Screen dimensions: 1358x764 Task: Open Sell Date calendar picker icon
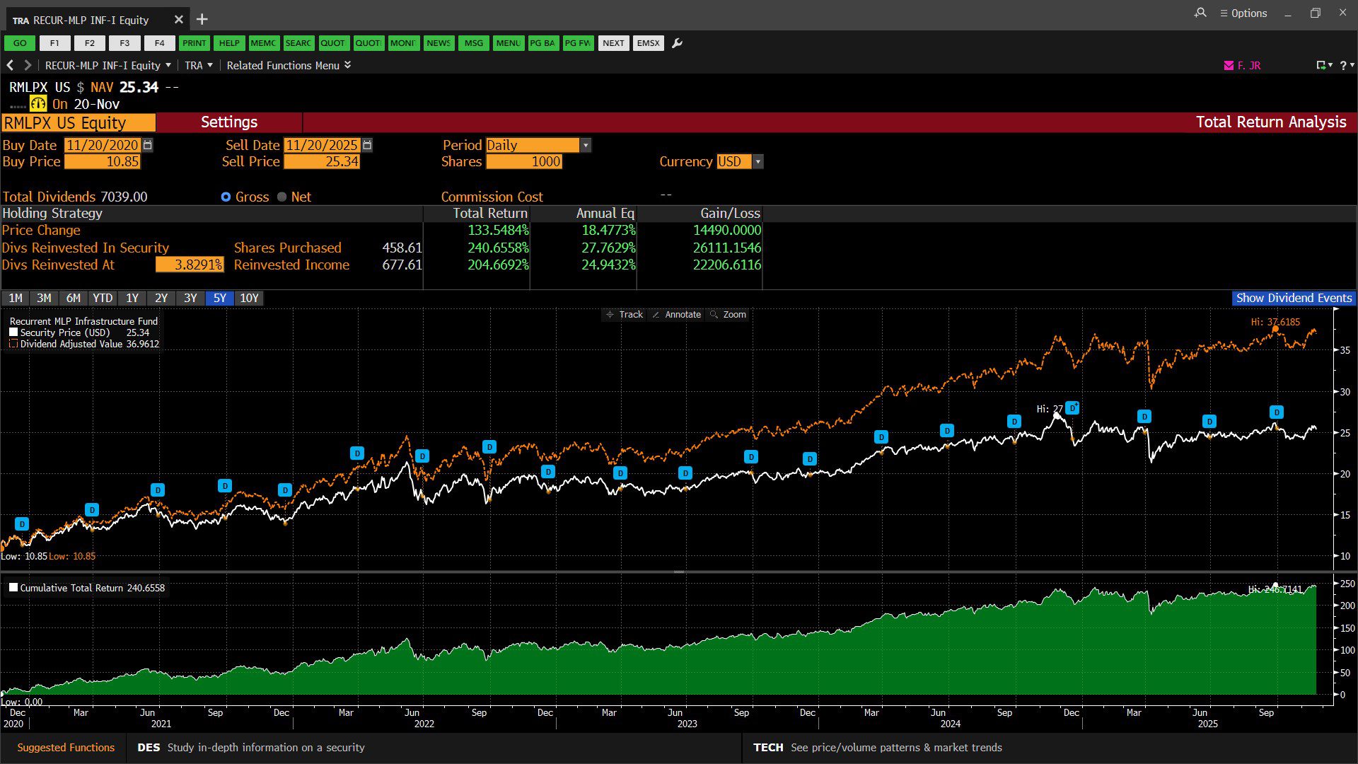tap(367, 145)
